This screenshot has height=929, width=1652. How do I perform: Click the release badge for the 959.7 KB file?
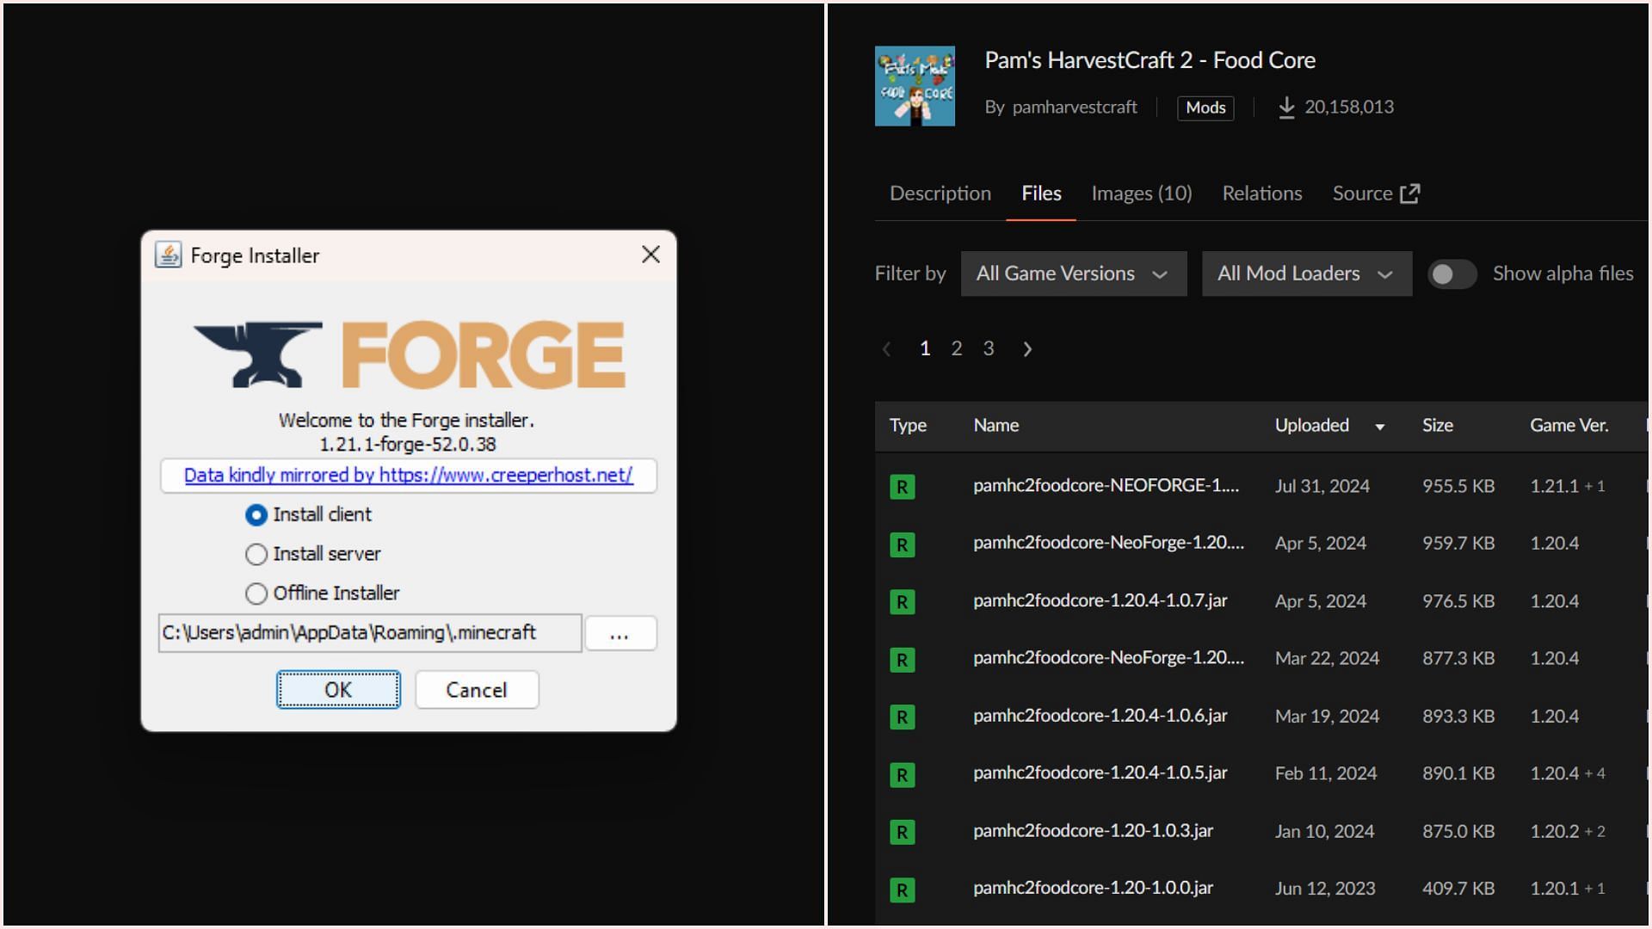[902, 544]
